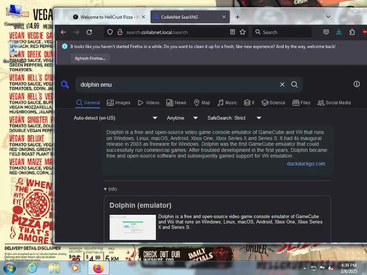Open the SafeSearch: Strict dropdown
367x275 pixels.
234,118
